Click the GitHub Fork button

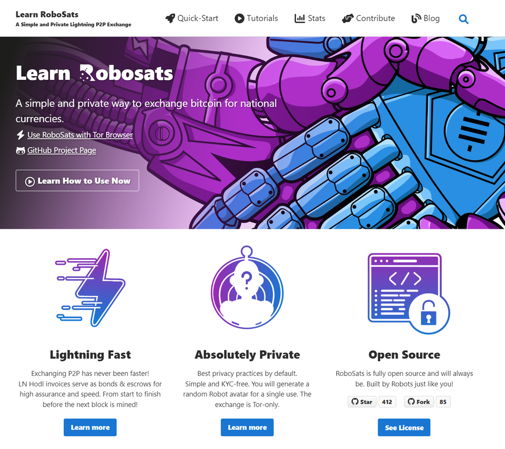(x=419, y=402)
